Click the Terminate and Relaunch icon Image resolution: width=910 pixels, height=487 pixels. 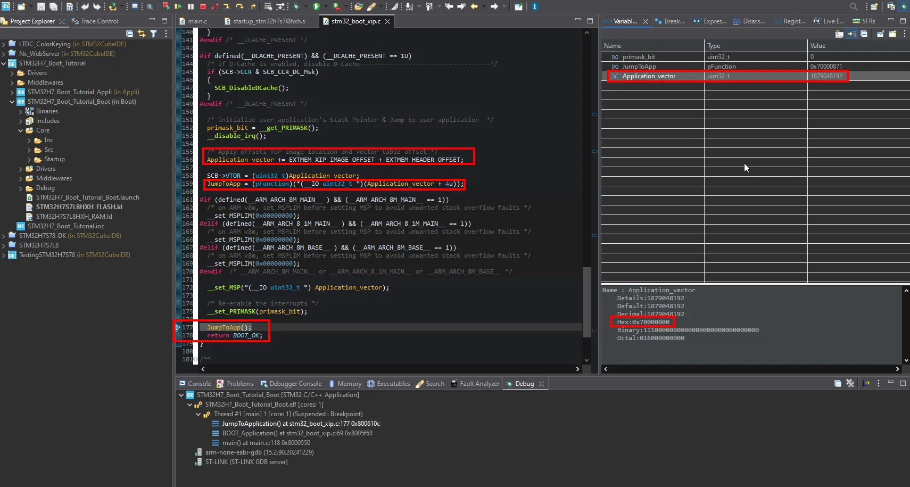pos(166,6)
